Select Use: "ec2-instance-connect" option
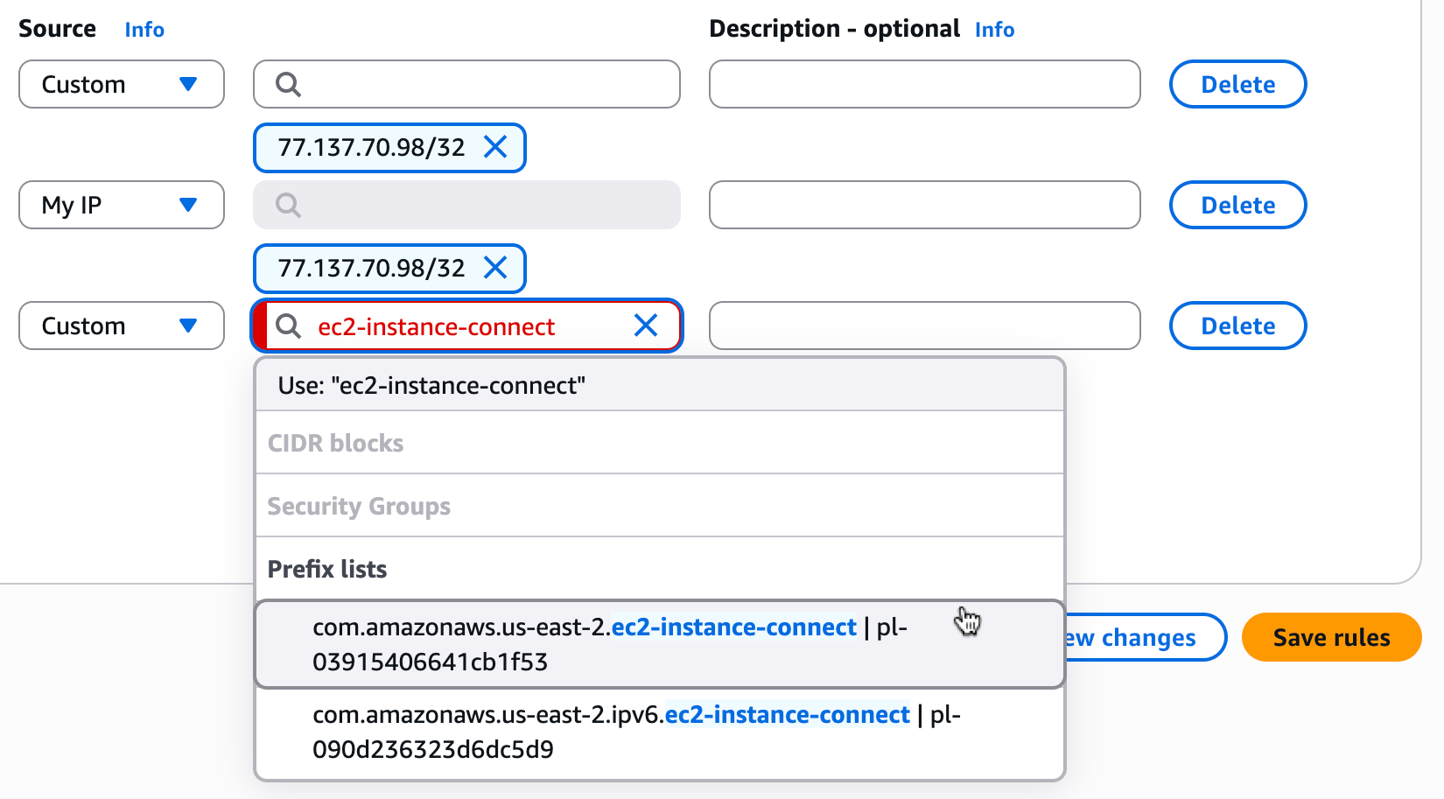The image size is (1444, 799). (431, 385)
